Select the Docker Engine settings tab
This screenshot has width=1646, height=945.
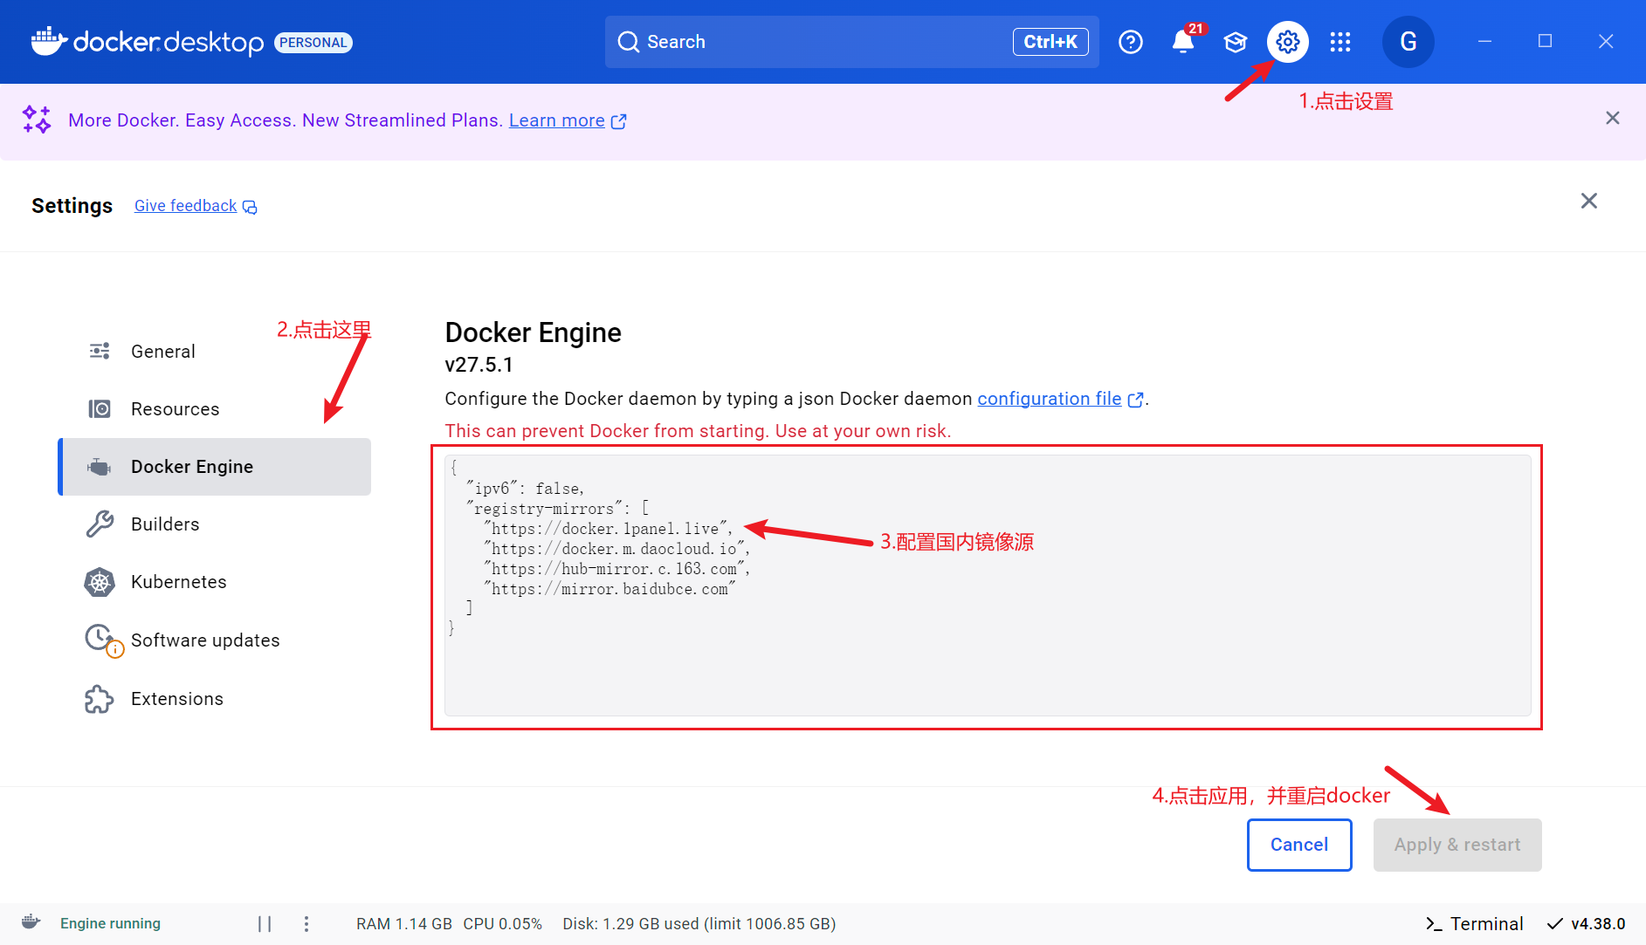215,467
